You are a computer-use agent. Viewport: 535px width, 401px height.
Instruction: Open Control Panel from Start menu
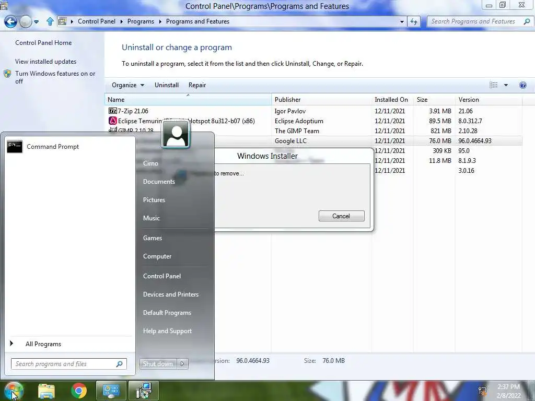pyautogui.click(x=162, y=276)
